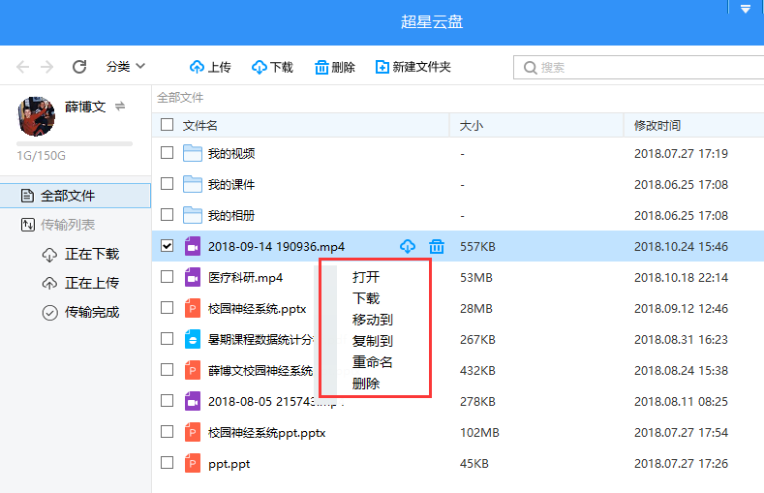Click size value 102MB

479,433
